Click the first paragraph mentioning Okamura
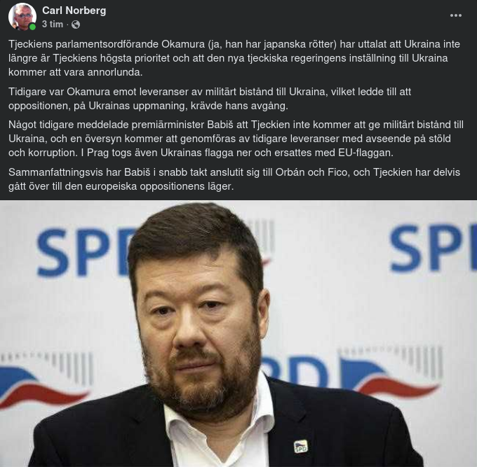The height and width of the screenshot is (467, 477). (234, 58)
